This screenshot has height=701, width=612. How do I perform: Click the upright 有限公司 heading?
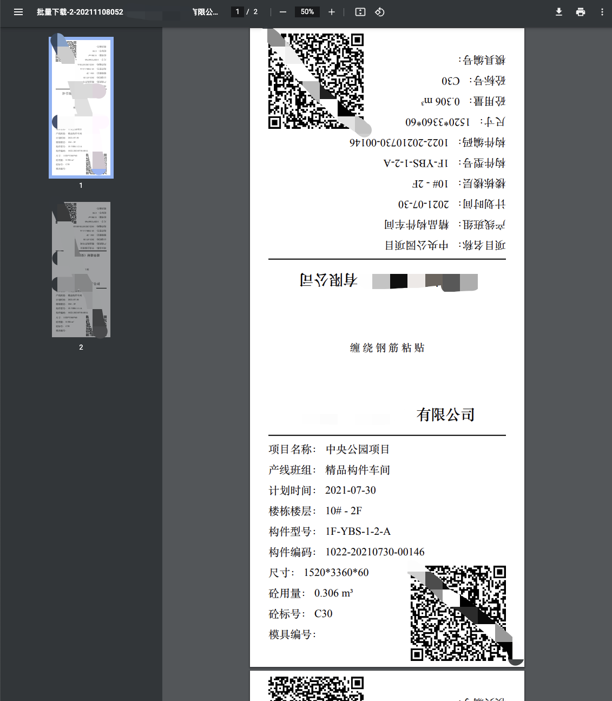pos(445,415)
